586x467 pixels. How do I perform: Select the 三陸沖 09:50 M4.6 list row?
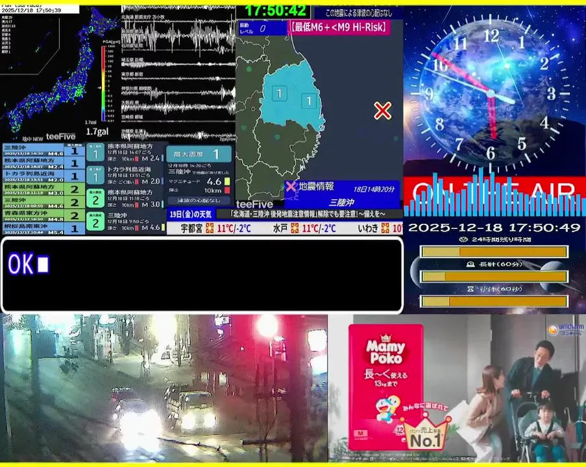[43, 202]
